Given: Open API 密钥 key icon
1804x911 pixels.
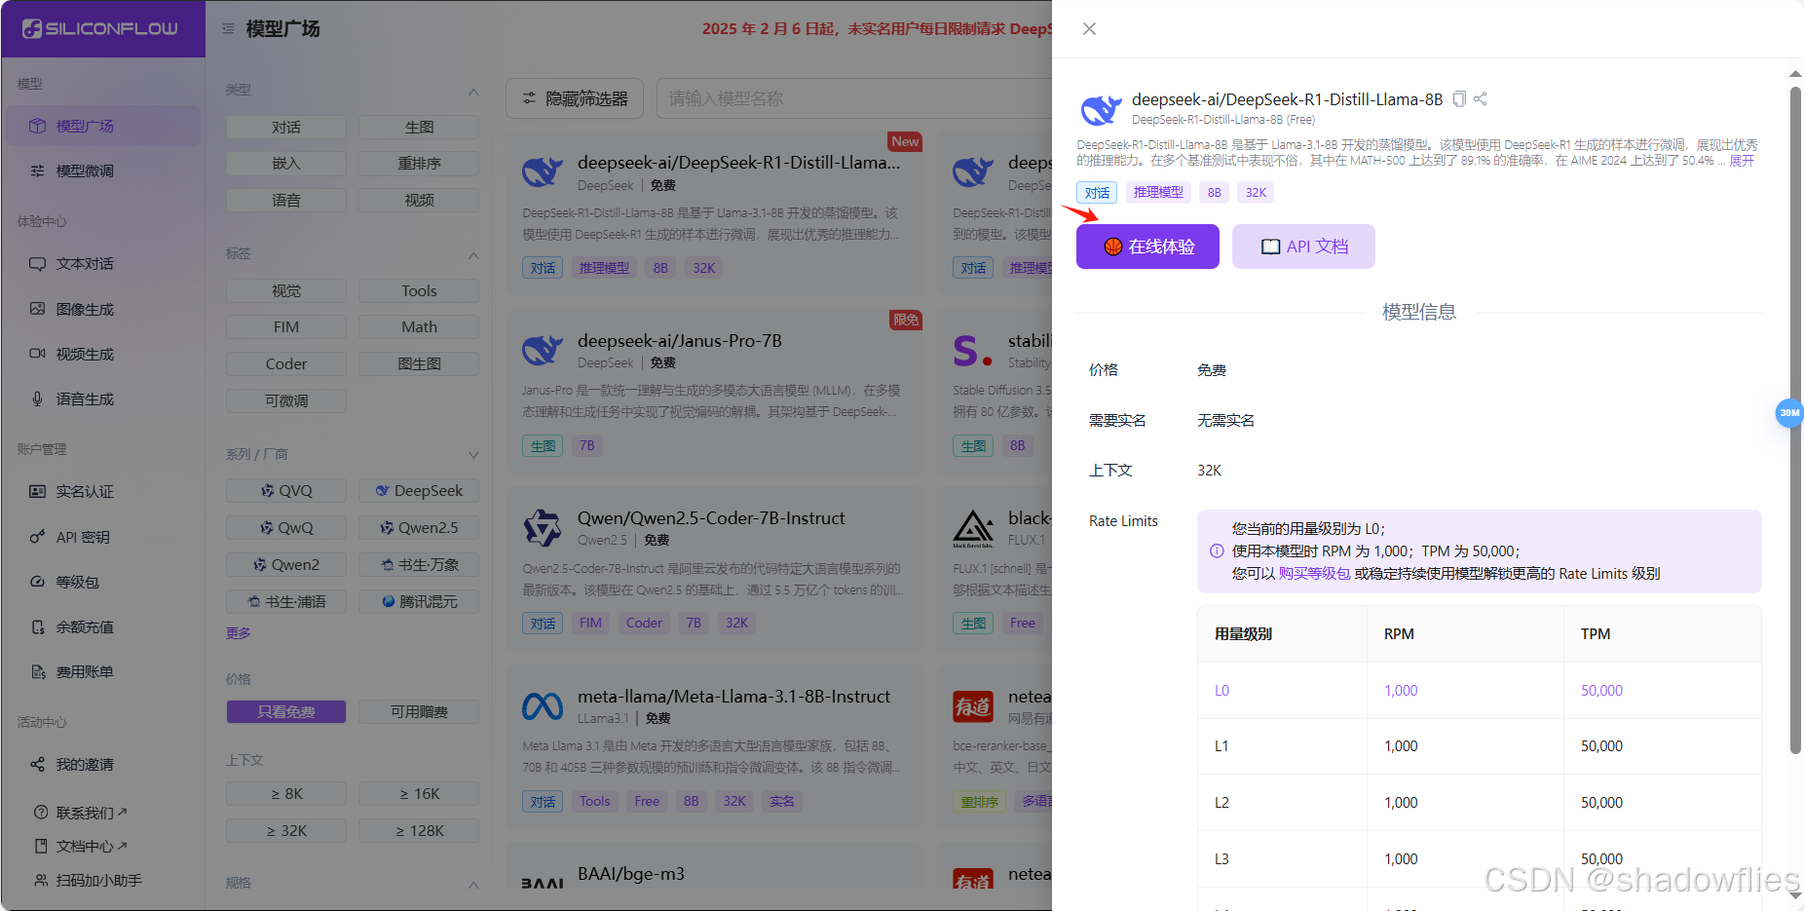Looking at the screenshot, I should coord(37,537).
